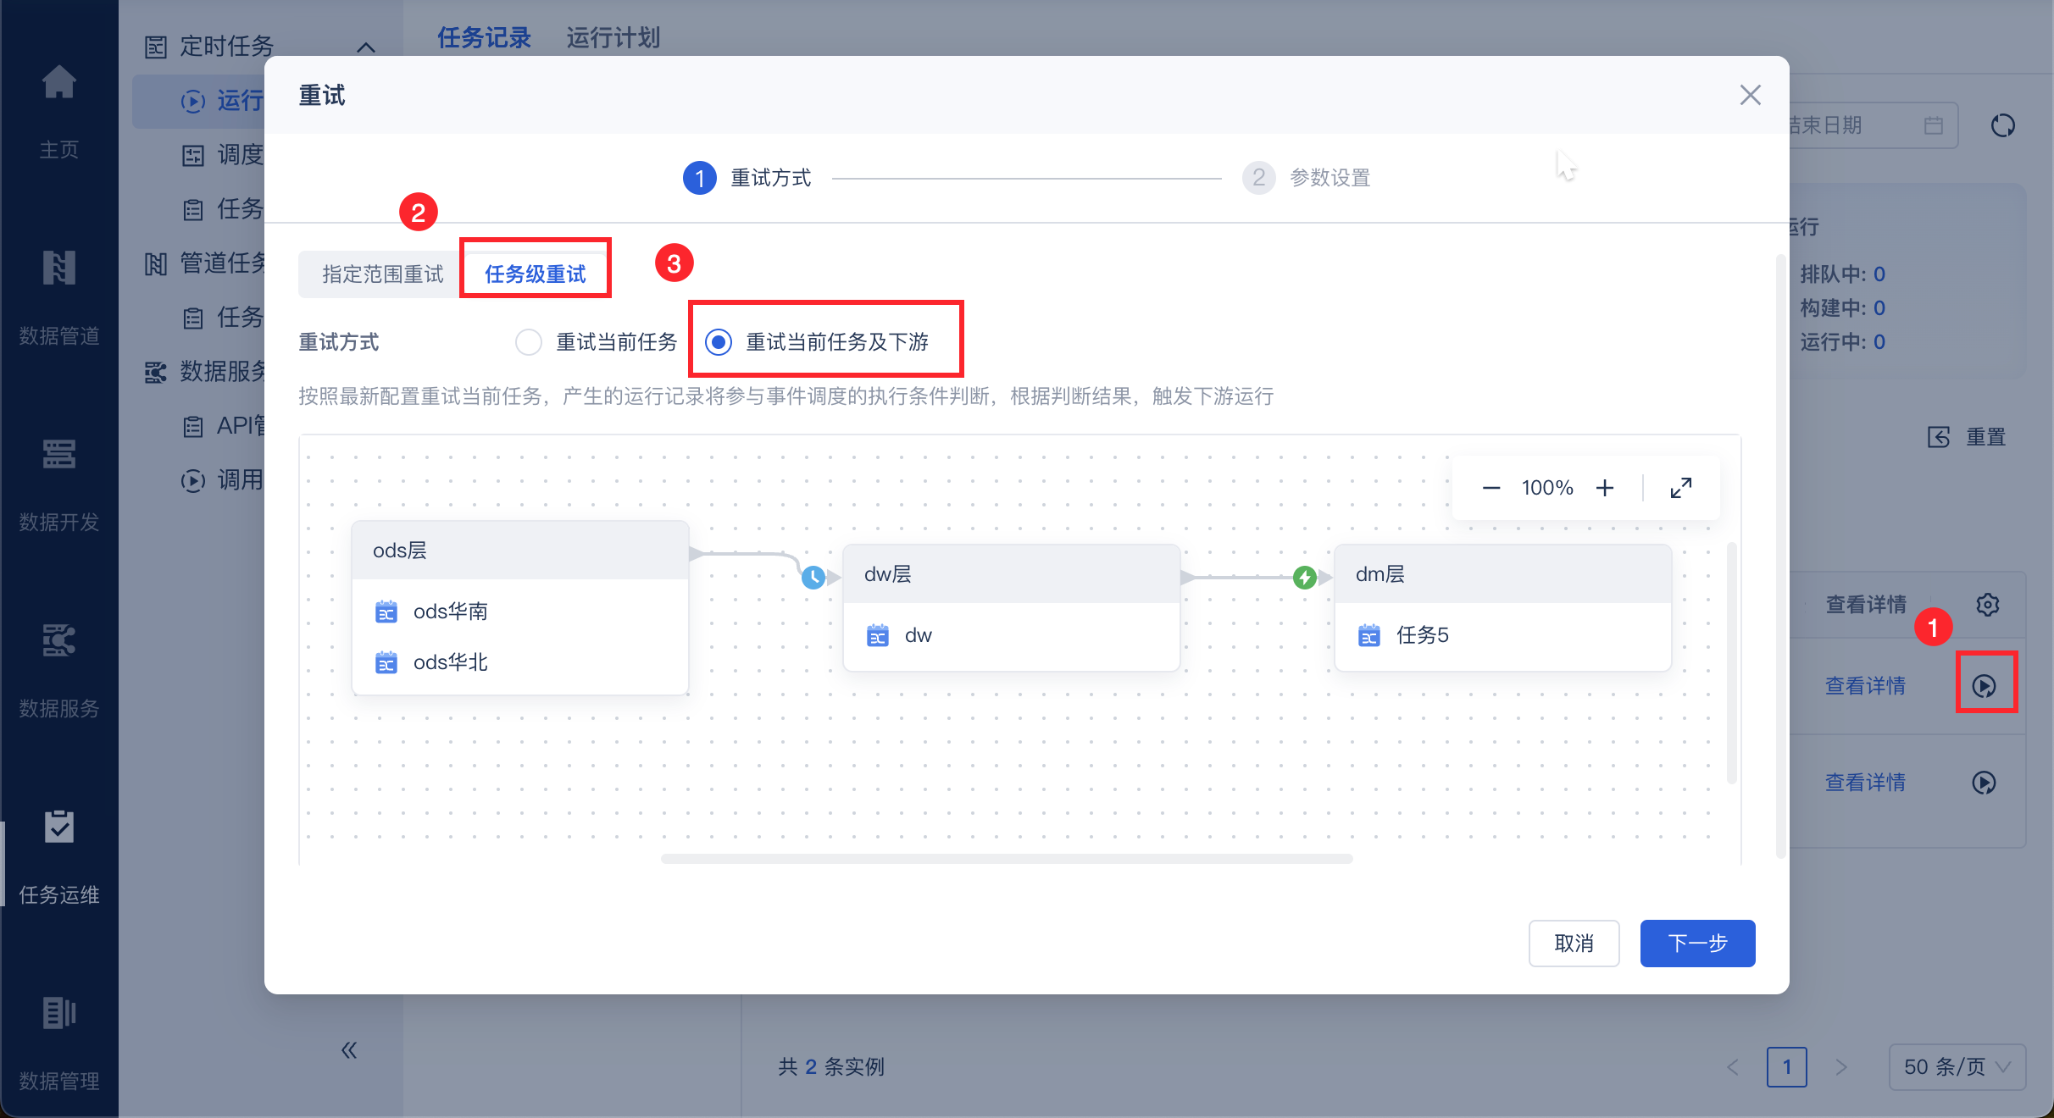Switch to 指定范围重试 tab
Image resolution: width=2054 pixels, height=1118 pixels.
pyautogui.click(x=382, y=274)
